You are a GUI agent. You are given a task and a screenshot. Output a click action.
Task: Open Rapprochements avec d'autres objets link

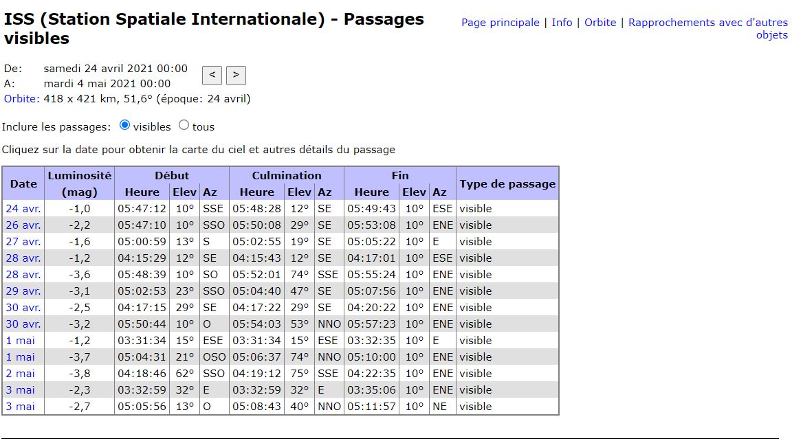click(x=707, y=23)
